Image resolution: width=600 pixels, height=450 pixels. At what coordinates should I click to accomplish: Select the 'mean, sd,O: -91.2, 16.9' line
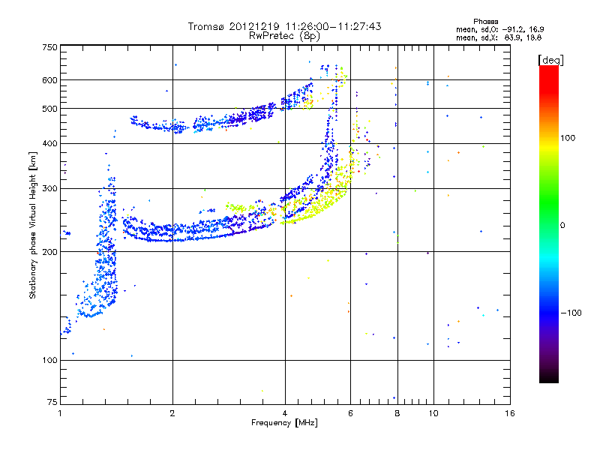[x=499, y=29]
